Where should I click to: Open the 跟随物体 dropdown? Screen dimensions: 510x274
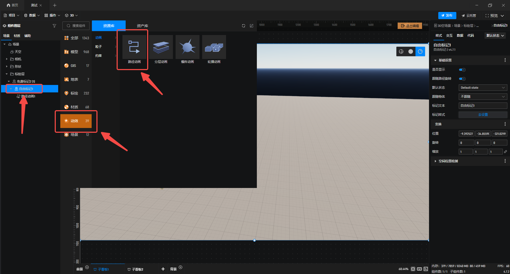coord(483,97)
